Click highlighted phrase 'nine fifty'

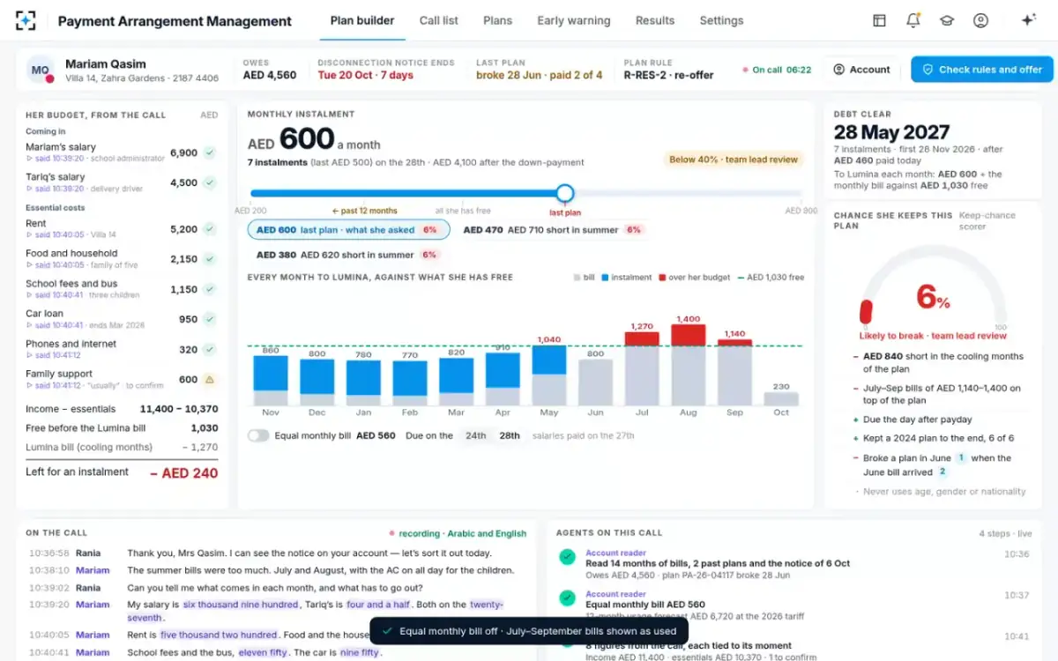tap(360, 652)
